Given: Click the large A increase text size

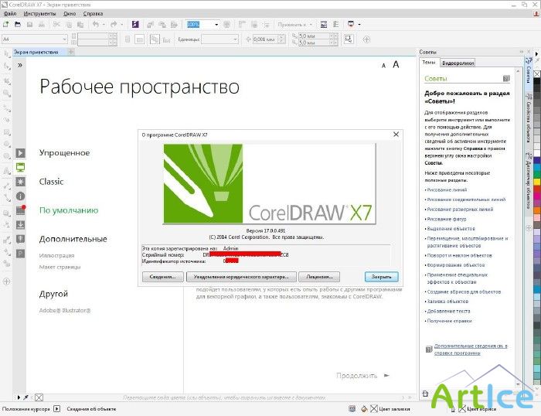Looking at the screenshot, I should pos(396,64).
